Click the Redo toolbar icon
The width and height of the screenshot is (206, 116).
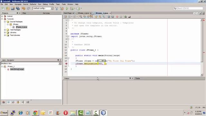(29, 9)
